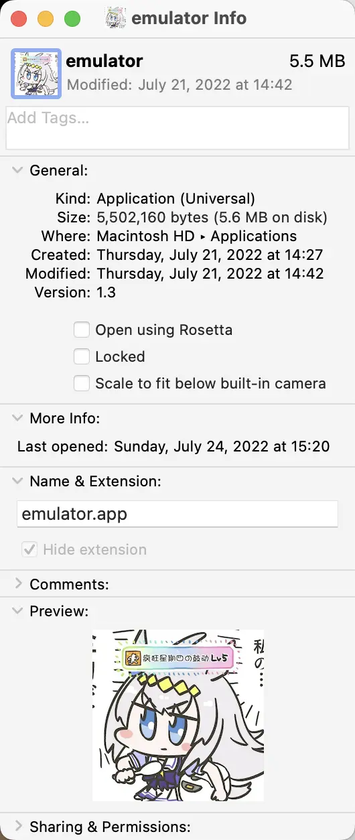Select the emulator app icon in header

click(36, 74)
